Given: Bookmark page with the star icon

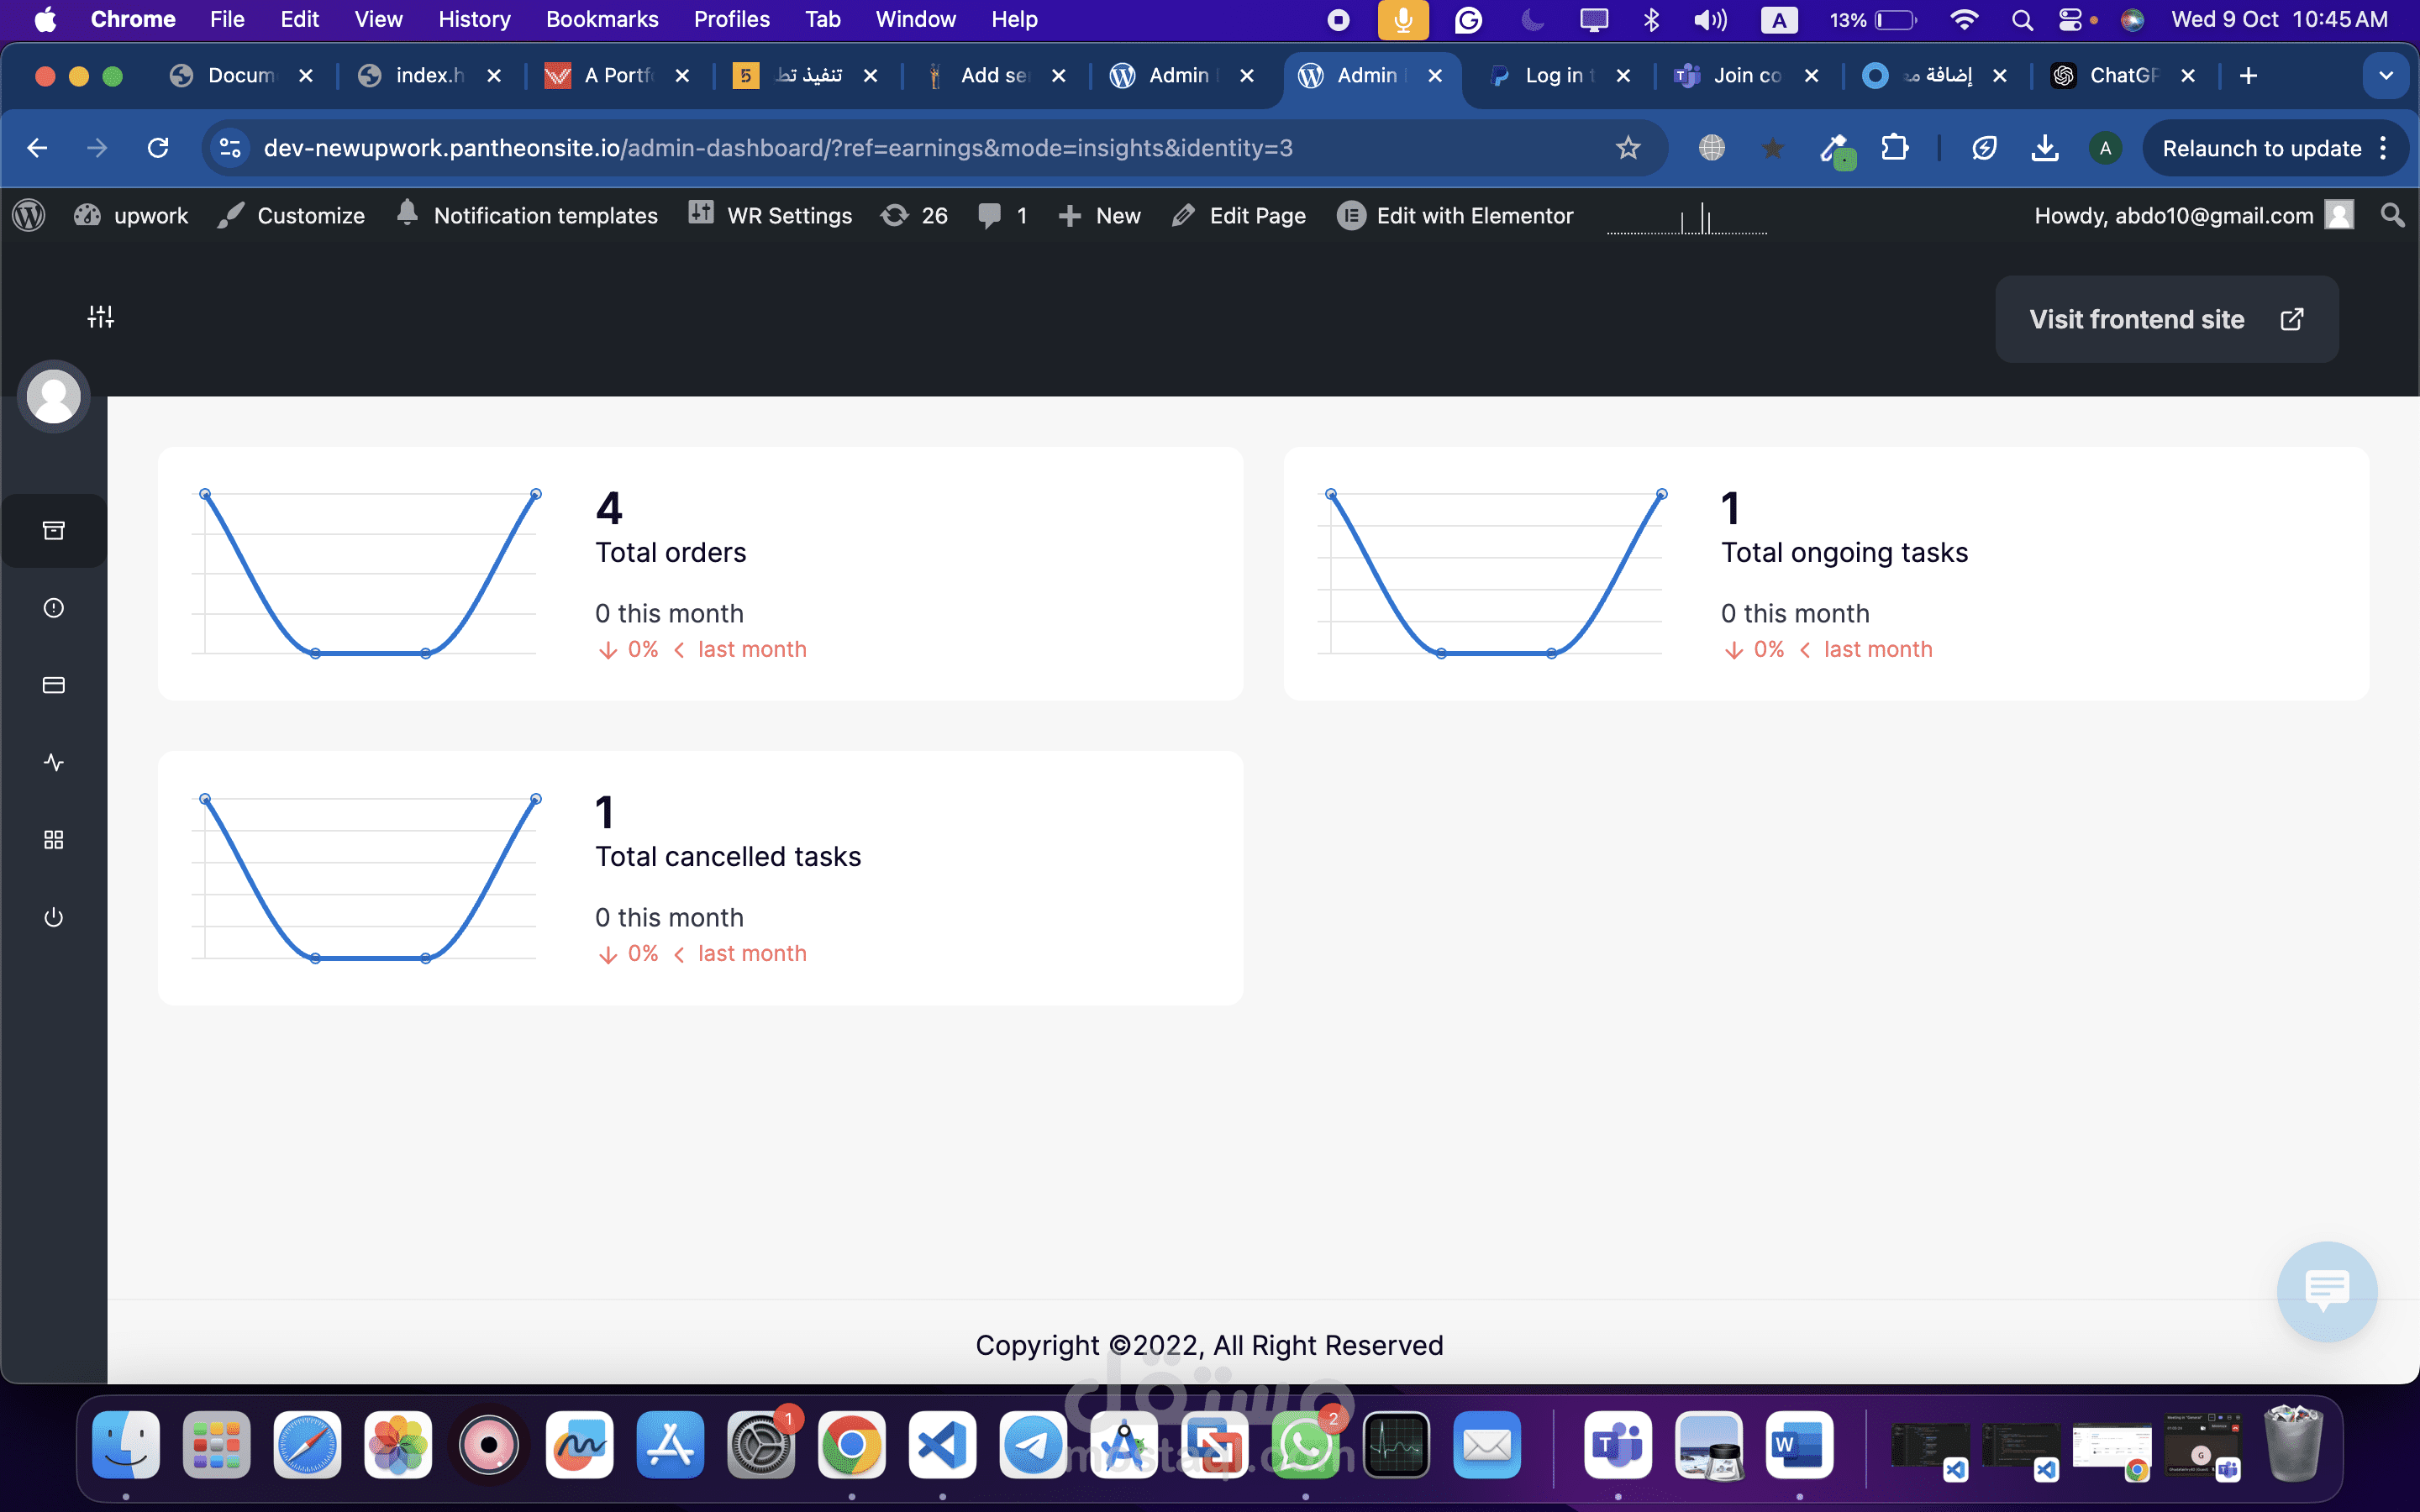Looking at the screenshot, I should [x=1628, y=149].
